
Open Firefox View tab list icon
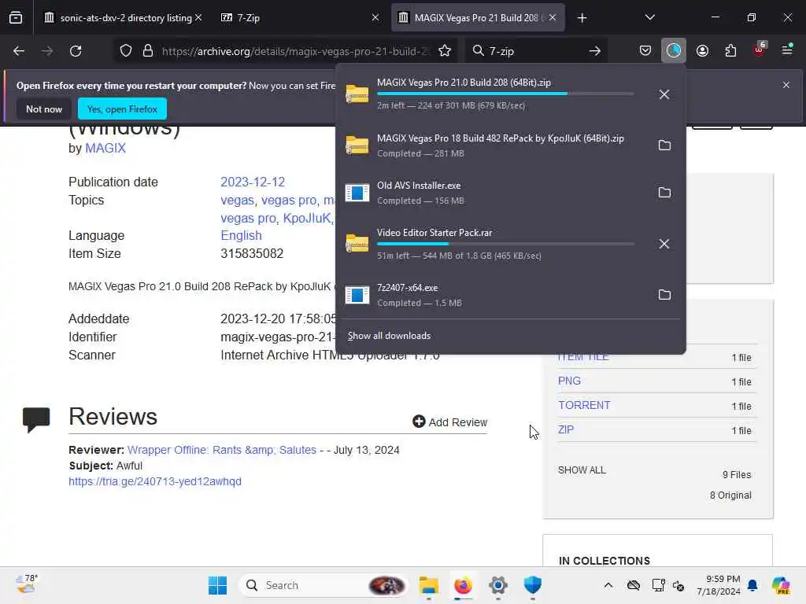click(x=16, y=18)
